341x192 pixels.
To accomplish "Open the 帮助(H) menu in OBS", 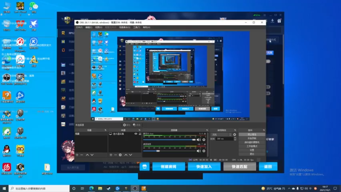I will click(x=146, y=27).
